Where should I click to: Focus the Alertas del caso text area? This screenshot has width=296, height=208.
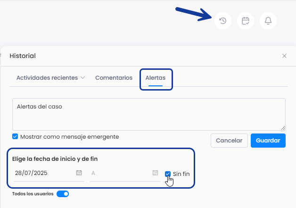[x=149, y=114]
